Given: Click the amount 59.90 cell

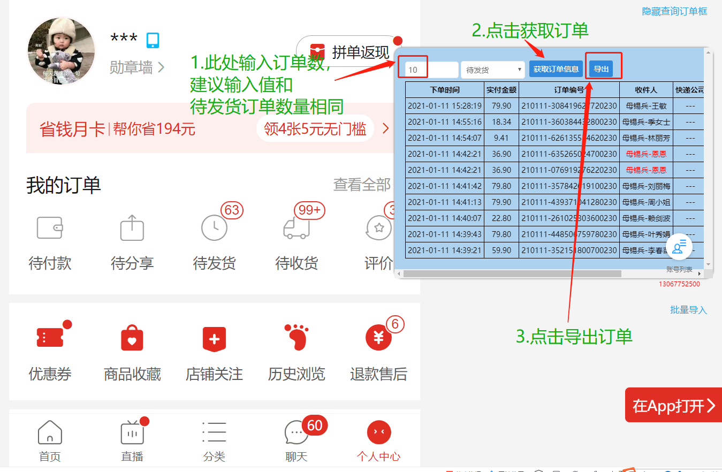Looking at the screenshot, I should [x=501, y=250].
